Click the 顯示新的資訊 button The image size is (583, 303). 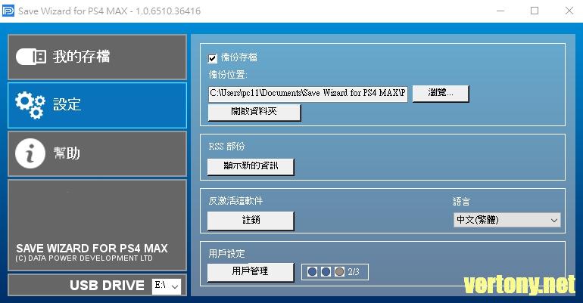coord(251,166)
